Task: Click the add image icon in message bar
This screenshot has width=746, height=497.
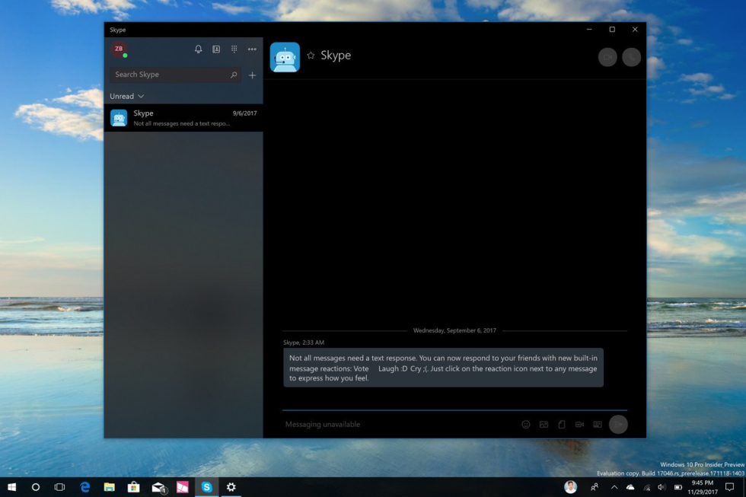Action: tap(544, 425)
